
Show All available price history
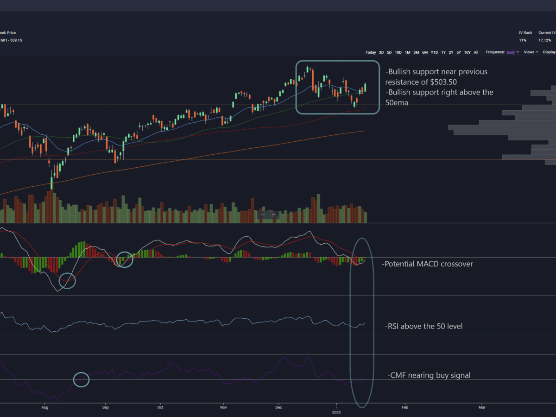click(x=475, y=52)
